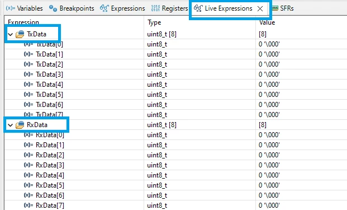This screenshot has height=210, width=347.
Task: Click the value cell of RxData[2]
Action: point(269,155)
